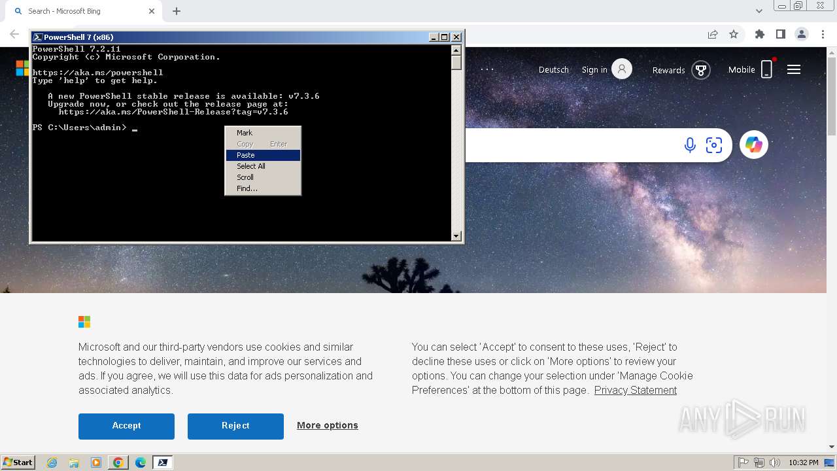The width and height of the screenshot is (837, 471).
Task: Open Copilot icon next to search
Action: pos(754,145)
